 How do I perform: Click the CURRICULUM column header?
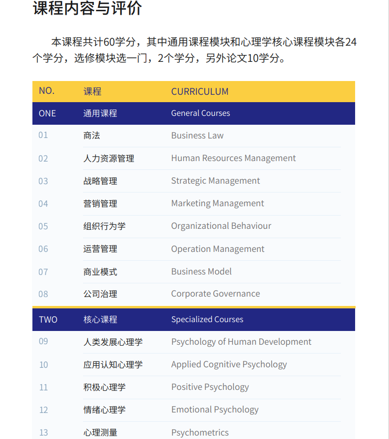tap(200, 91)
